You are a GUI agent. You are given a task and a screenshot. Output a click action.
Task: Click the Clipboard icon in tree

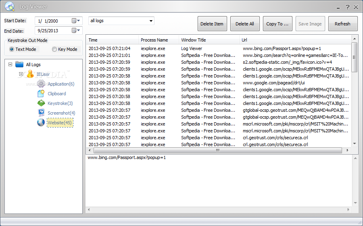pyautogui.click(x=41, y=93)
